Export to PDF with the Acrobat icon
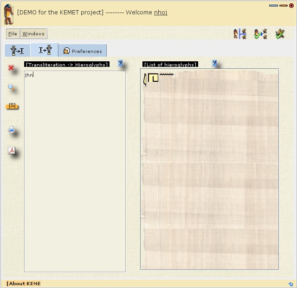Screen dimensions: 297x288 [12, 151]
